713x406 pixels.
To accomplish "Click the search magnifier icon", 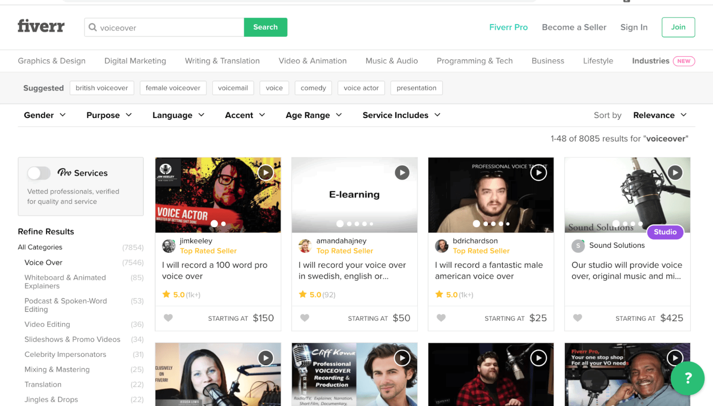I will (93, 28).
